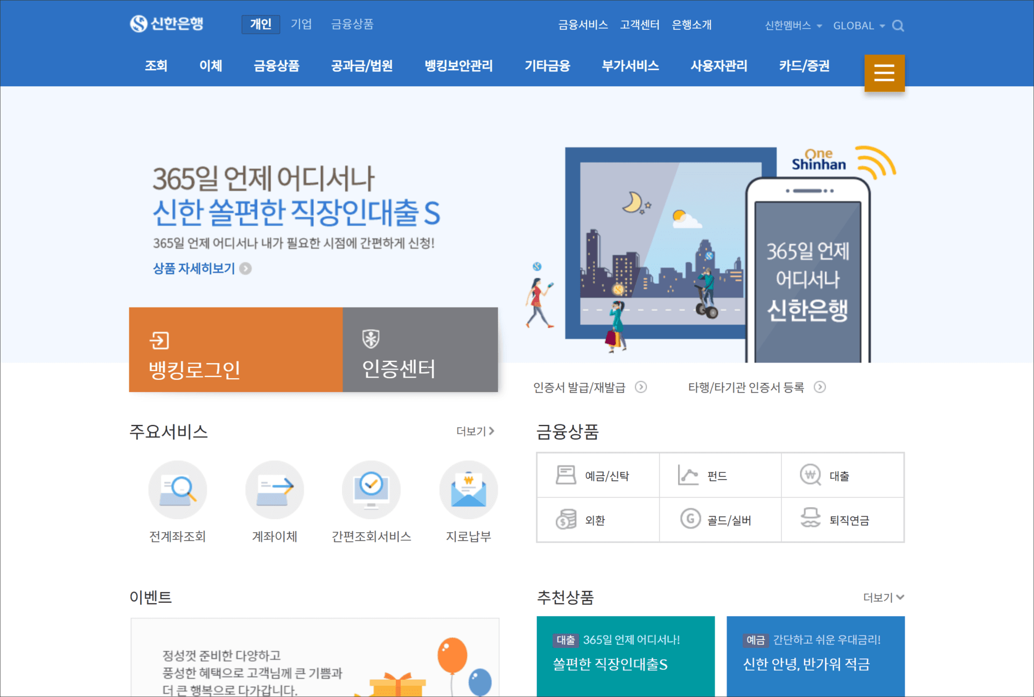Screen dimensions: 1034x697
Task: Click the 골드/실버 label
Action: pyautogui.click(x=729, y=520)
